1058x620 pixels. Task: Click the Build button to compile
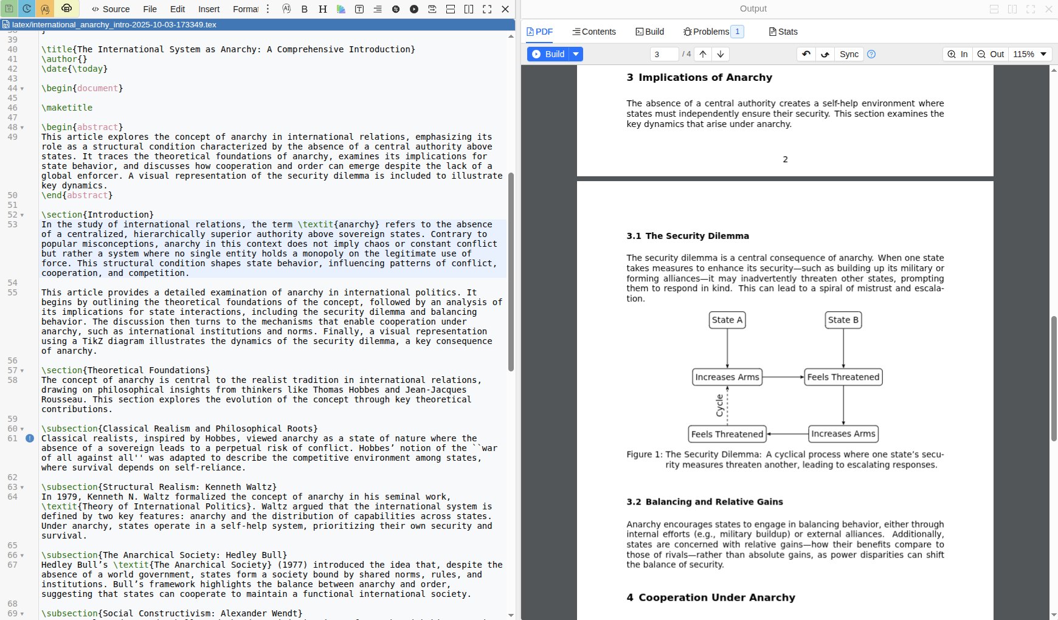tap(548, 54)
